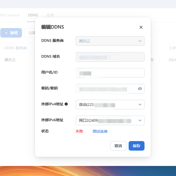The height and width of the screenshot is (176, 176).
Task: Switch to the 证书 tab
Action: click(x=50, y=15)
